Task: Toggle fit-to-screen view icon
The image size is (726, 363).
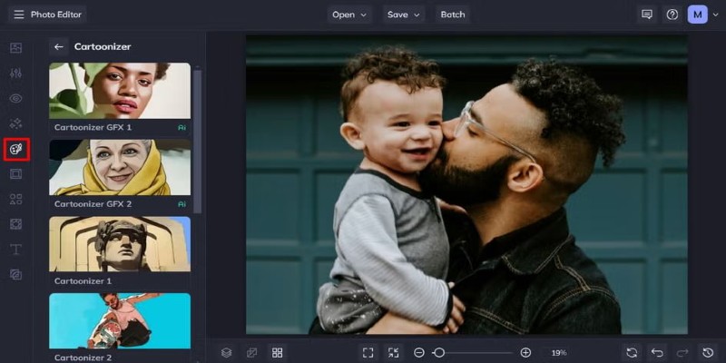Action: (x=368, y=352)
